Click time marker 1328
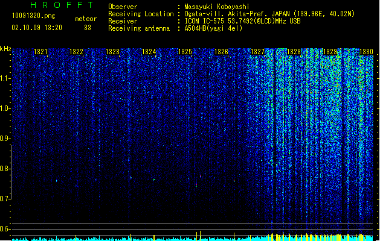The image size is (380, 241). (x=294, y=52)
